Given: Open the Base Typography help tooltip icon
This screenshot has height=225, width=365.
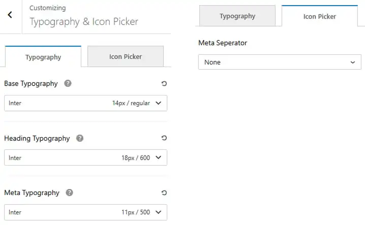Looking at the screenshot, I should pyautogui.click(x=68, y=83).
